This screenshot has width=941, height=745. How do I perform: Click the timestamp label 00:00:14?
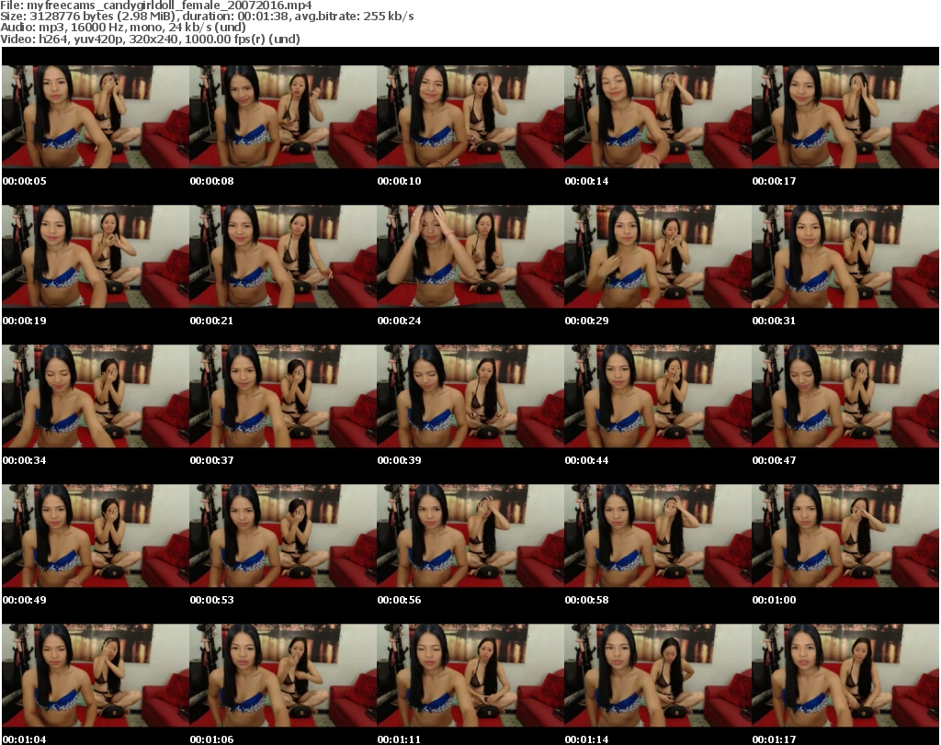[587, 181]
